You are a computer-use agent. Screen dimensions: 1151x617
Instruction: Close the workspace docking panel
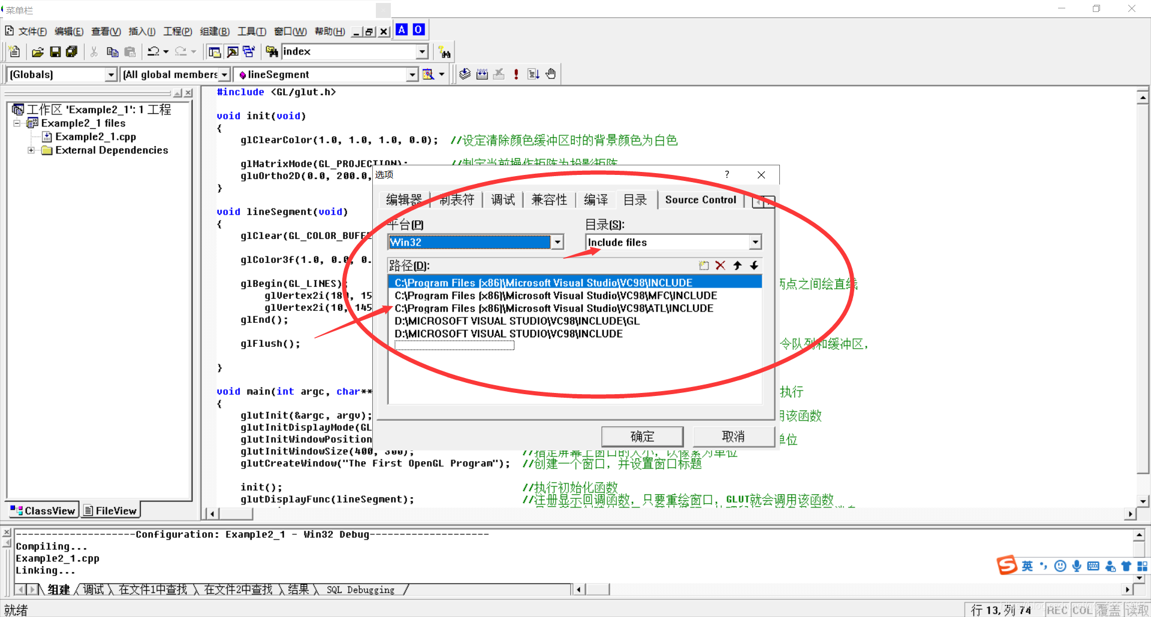tap(188, 93)
